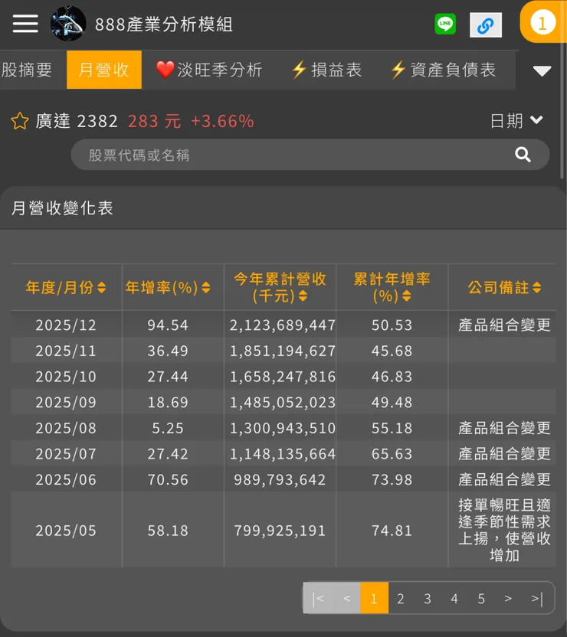This screenshot has width=567, height=637.
Task: Click 70.56 growth rate value
Action: click(x=168, y=480)
